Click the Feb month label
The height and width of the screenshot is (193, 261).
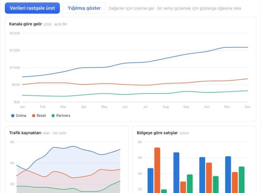(x=43, y=107)
